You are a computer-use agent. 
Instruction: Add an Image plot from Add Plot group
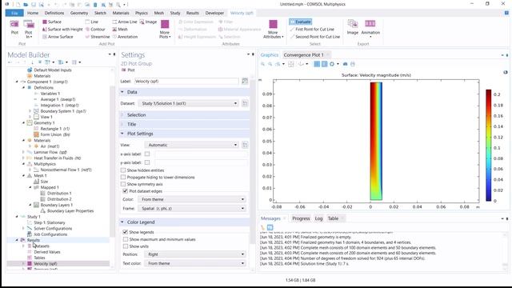pos(148,22)
